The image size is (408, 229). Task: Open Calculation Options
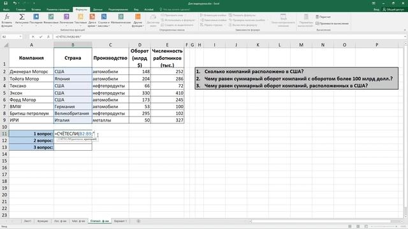(x=306, y=20)
